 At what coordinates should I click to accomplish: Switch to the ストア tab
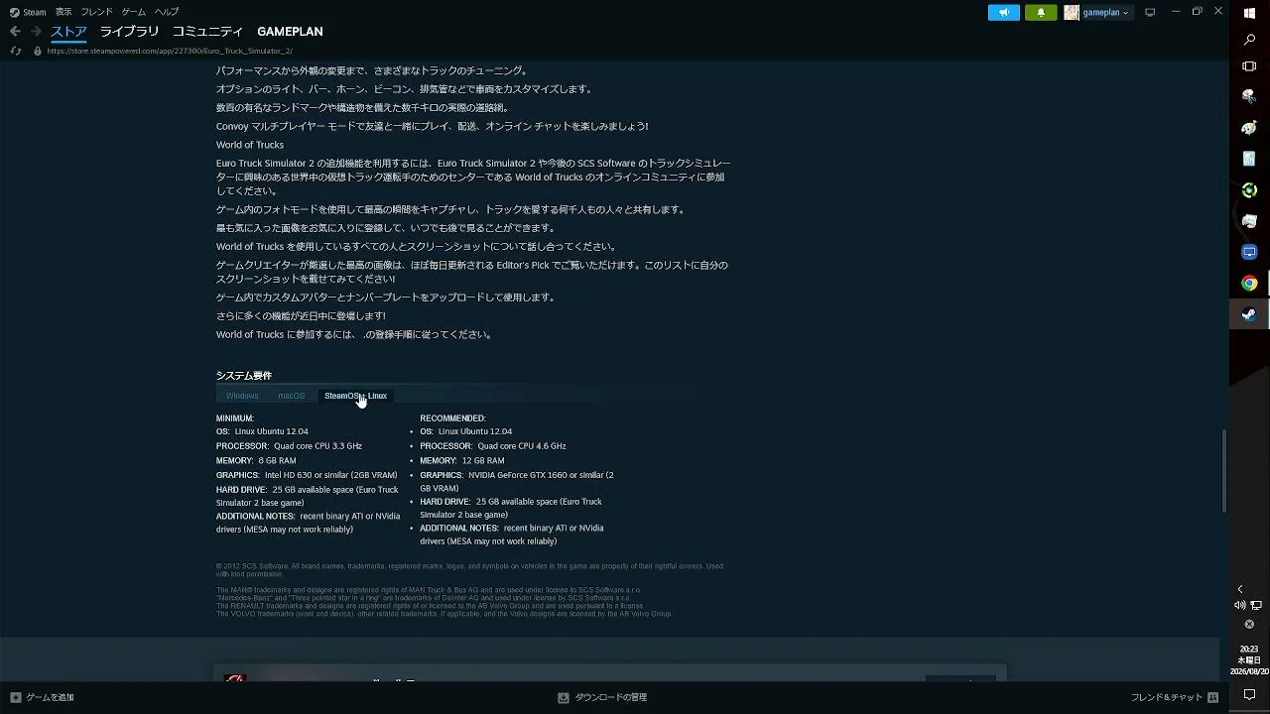68,32
